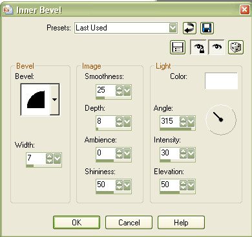Viewport: 252px width, 237px height.
Task: Open the Shininess slider popup arrow
Action: [127, 185]
